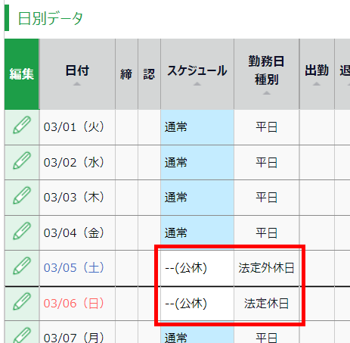Screen dimensions: 350x343
Task: Open edit pencil for 03/02 (水)
Action: click(x=22, y=161)
